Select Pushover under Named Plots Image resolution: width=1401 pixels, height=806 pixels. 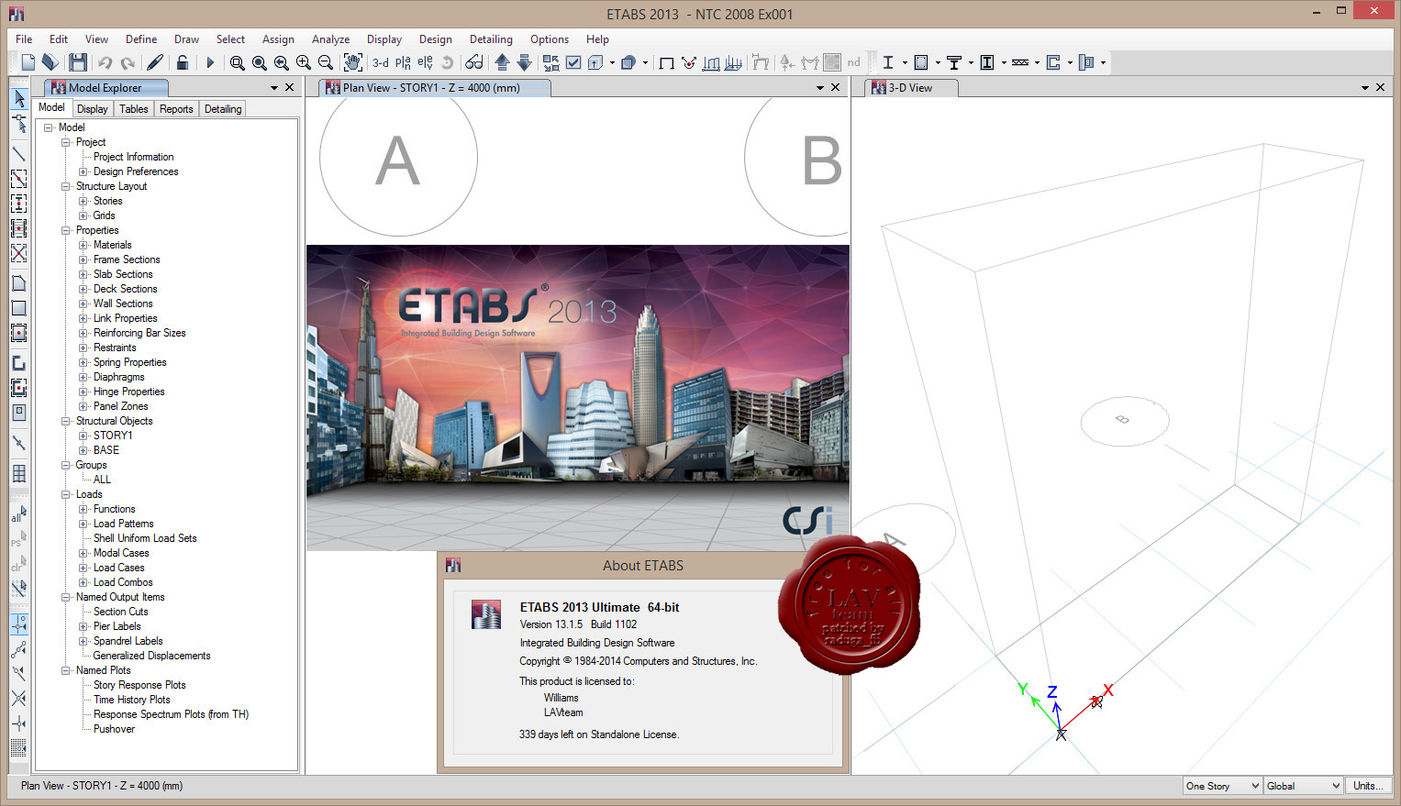114,729
